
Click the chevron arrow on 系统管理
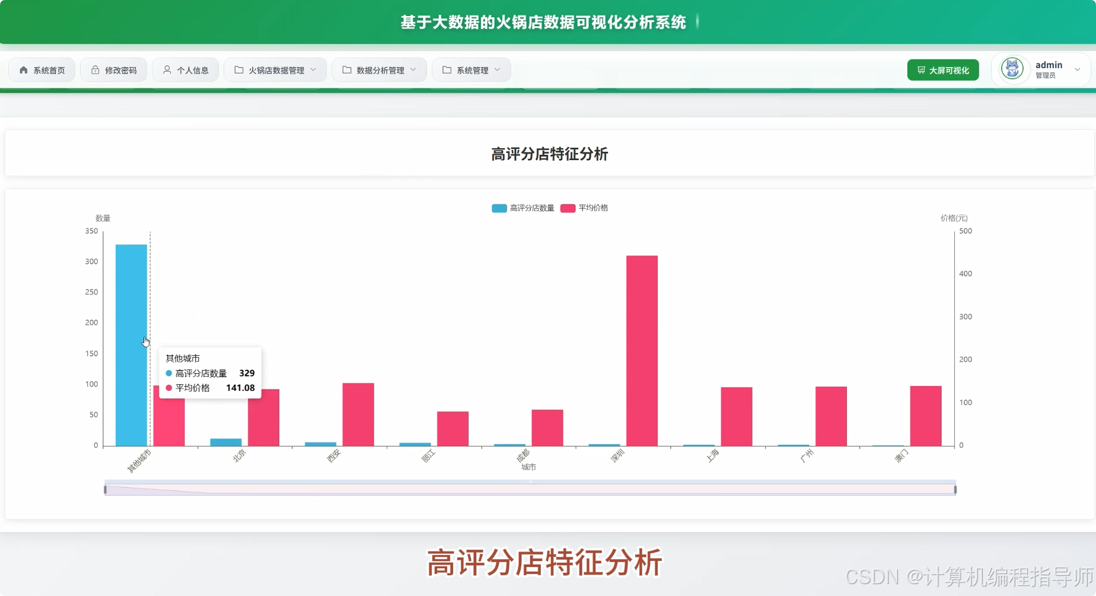pos(498,70)
